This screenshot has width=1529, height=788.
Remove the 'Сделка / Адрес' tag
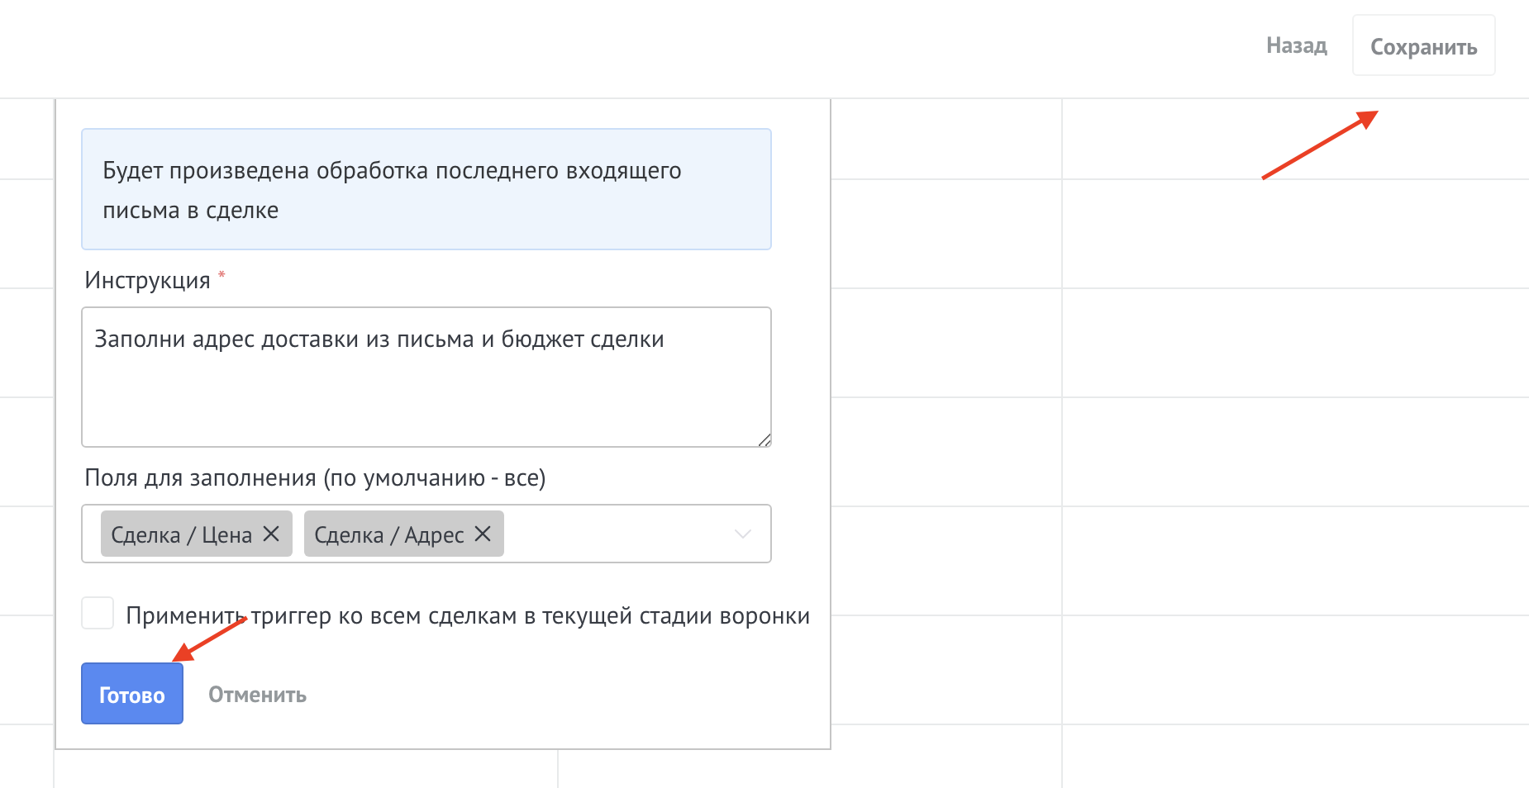483,534
